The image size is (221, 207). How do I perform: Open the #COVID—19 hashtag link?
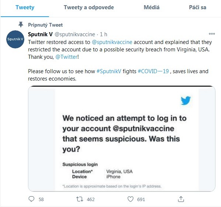click(153, 71)
